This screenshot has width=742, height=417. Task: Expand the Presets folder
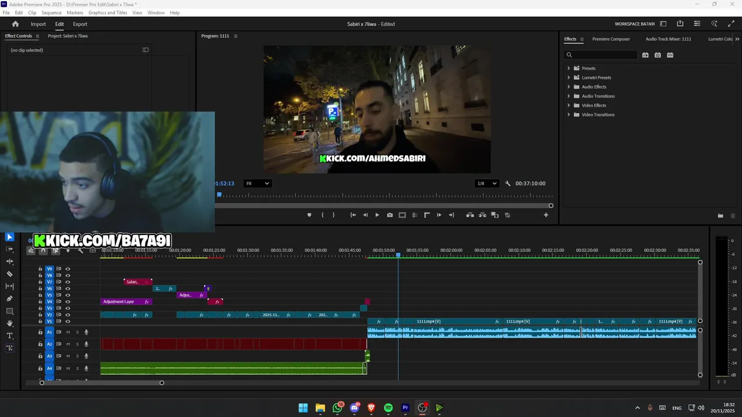(569, 68)
